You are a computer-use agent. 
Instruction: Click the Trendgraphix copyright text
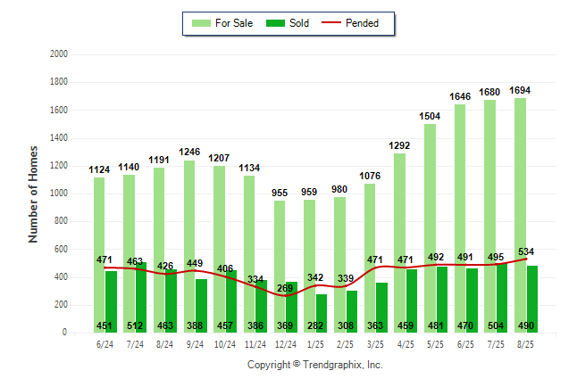point(314,366)
